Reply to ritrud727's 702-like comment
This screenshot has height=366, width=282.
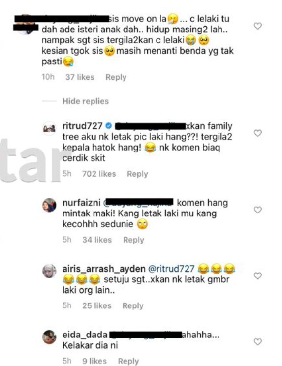tap(137, 174)
